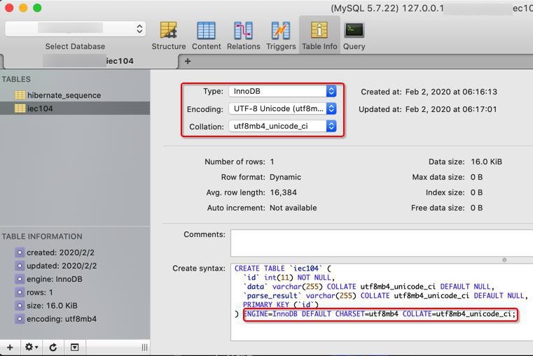Grab the splitter dot above Create syntax

pyautogui.click(x=504, y=260)
